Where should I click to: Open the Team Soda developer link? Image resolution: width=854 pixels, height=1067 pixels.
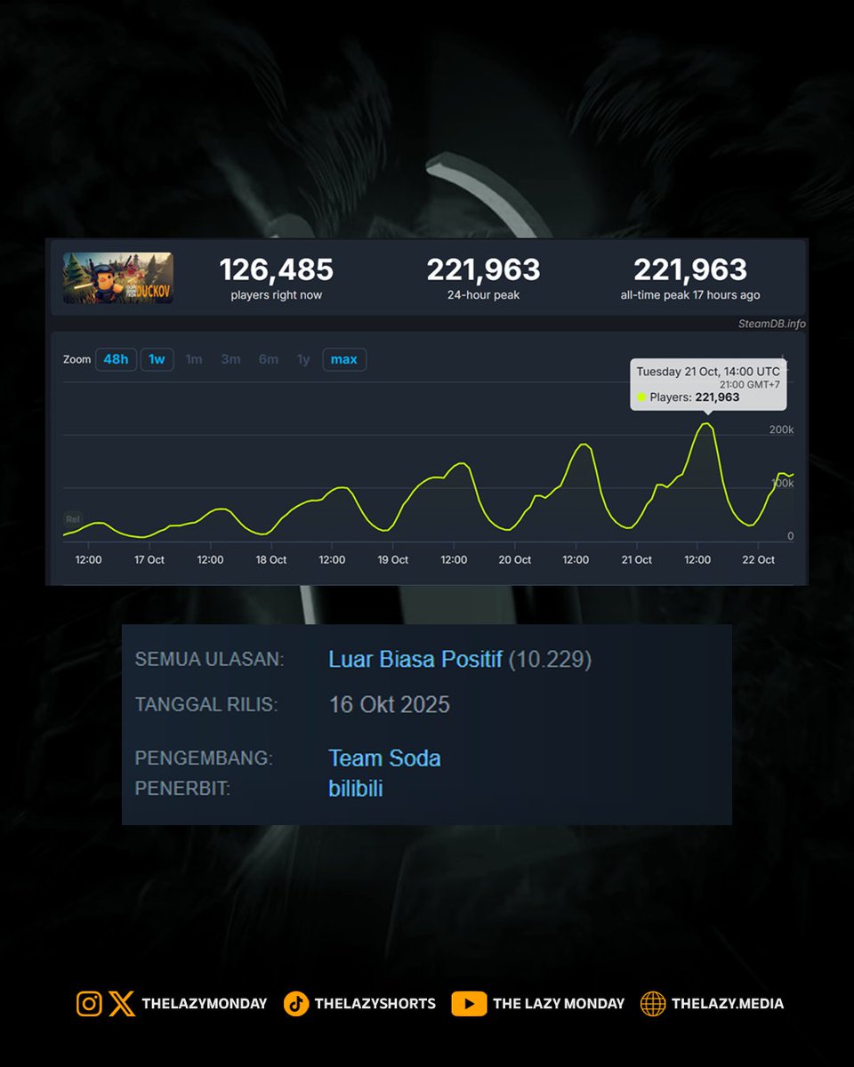pos(384,758)
